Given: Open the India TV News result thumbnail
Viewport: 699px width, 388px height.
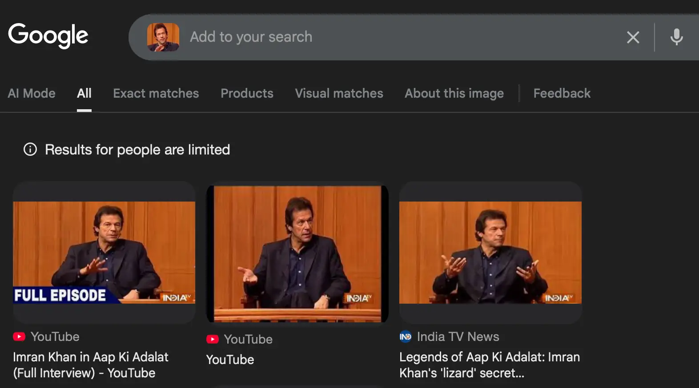Looking at the screenshot, I should click(490, 252).
